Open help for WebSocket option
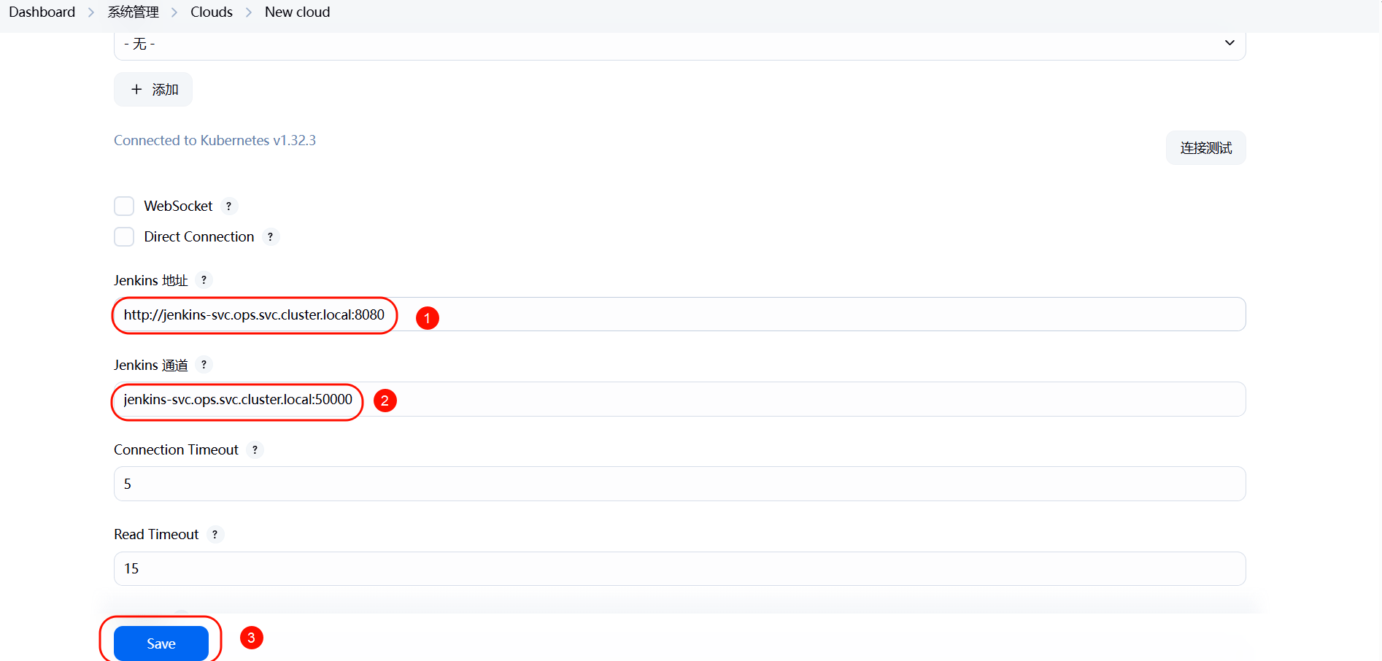 228,206
